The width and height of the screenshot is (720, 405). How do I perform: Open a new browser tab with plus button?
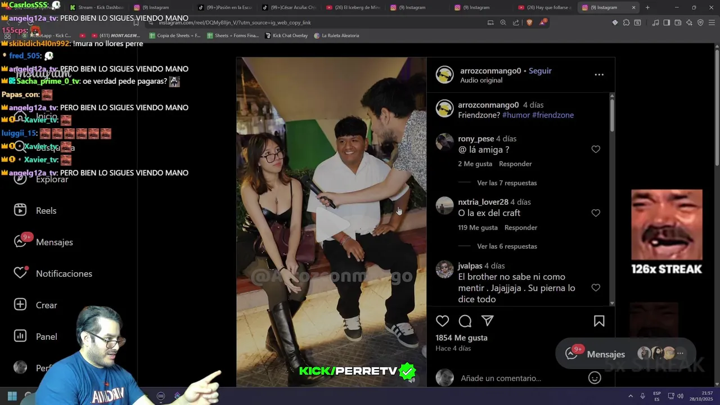[x=647, y=7]
